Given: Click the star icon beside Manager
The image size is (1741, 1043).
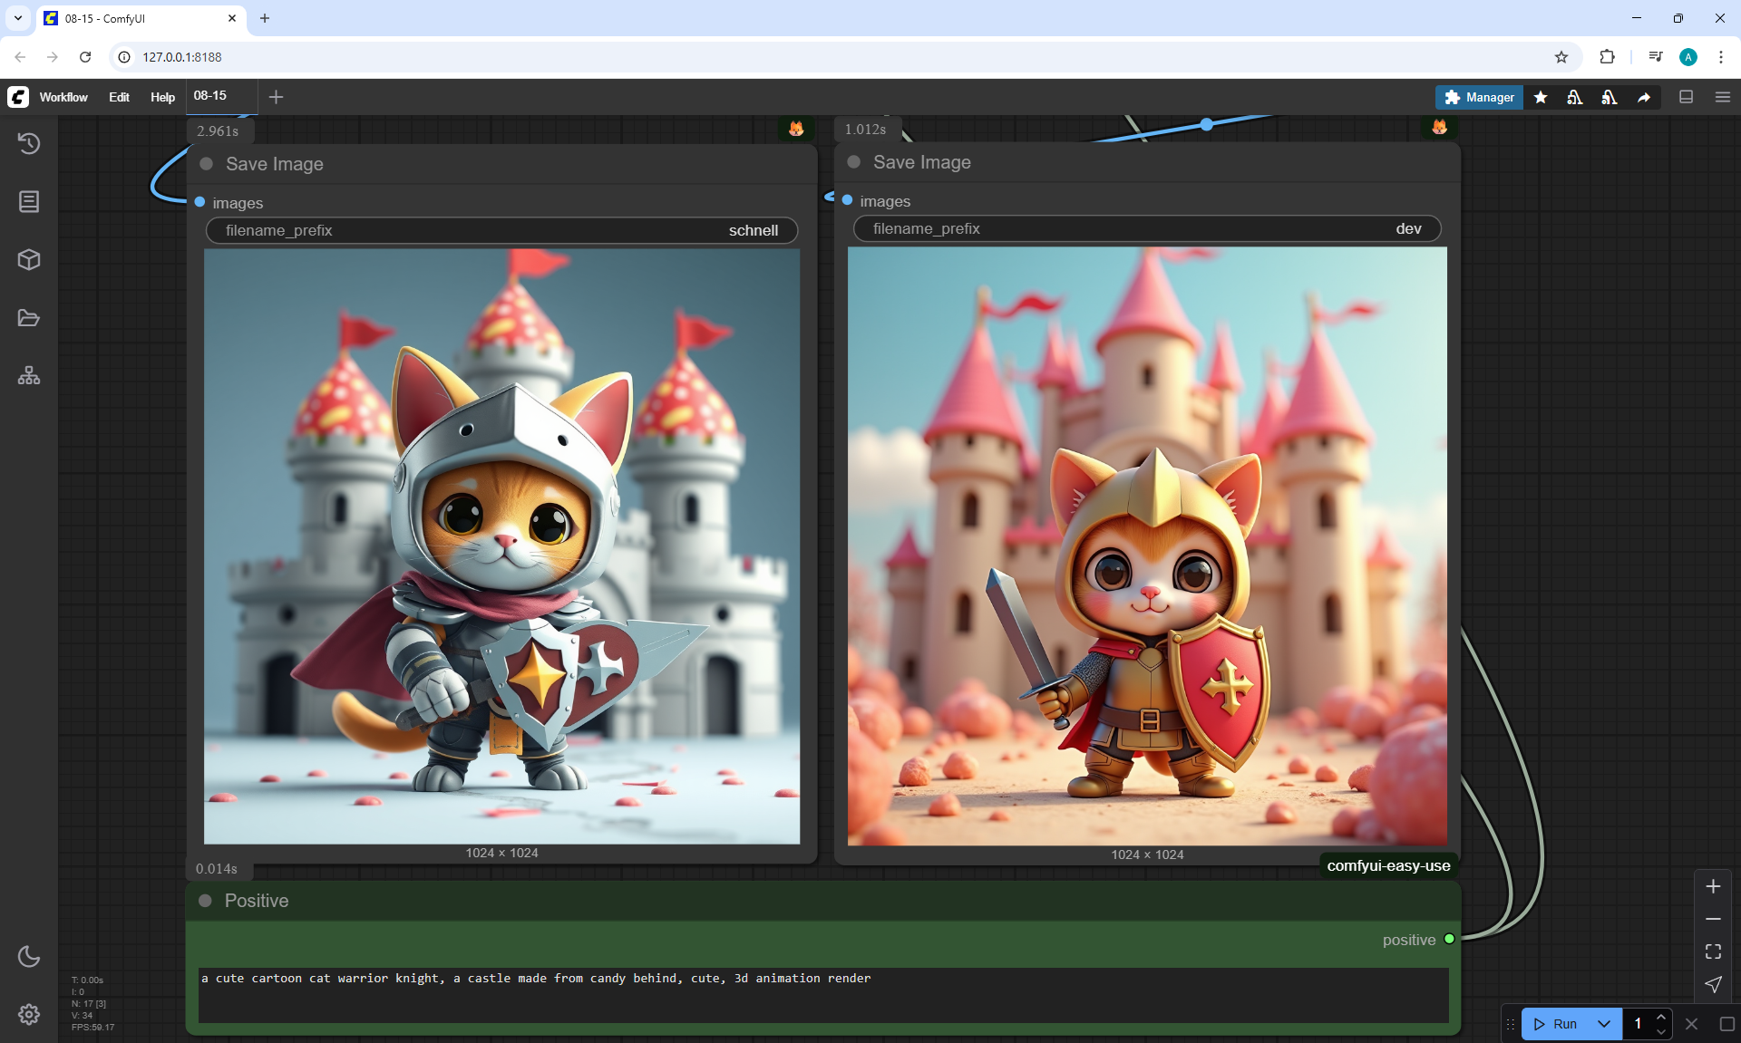Looking at the screenshot, I should click(1541, 97).
